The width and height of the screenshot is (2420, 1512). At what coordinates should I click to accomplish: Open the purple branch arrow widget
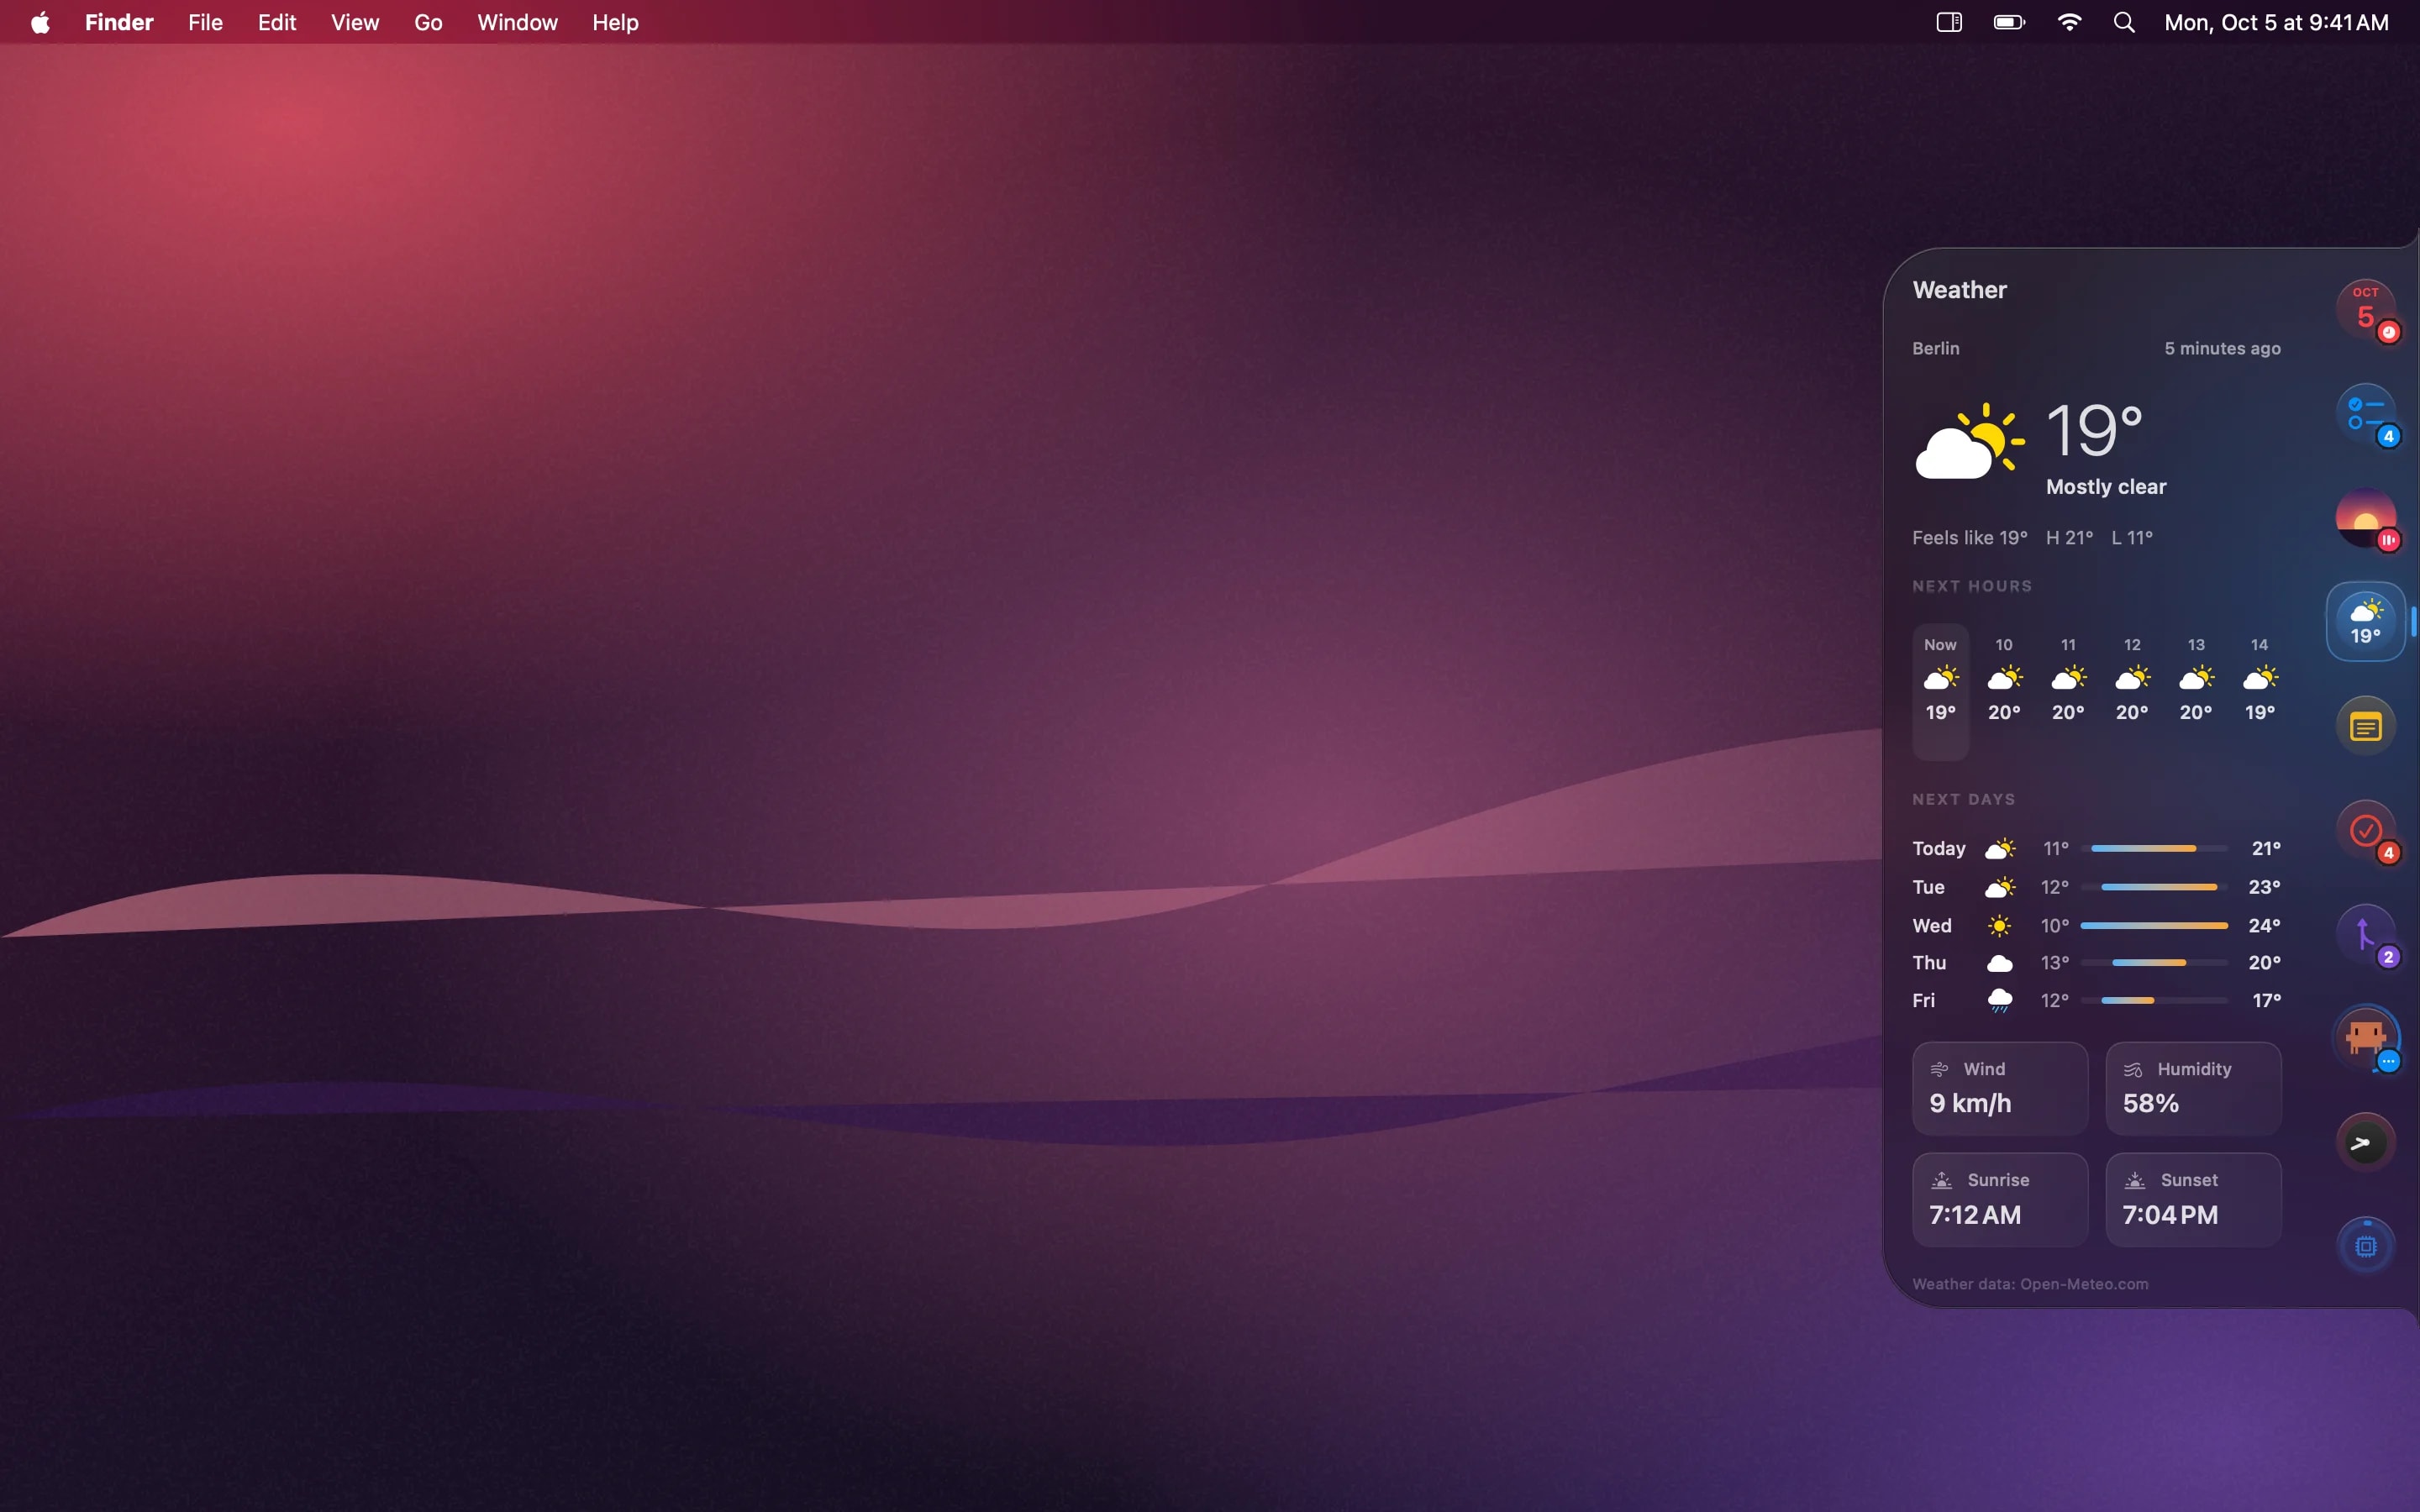coord(2365,935)
